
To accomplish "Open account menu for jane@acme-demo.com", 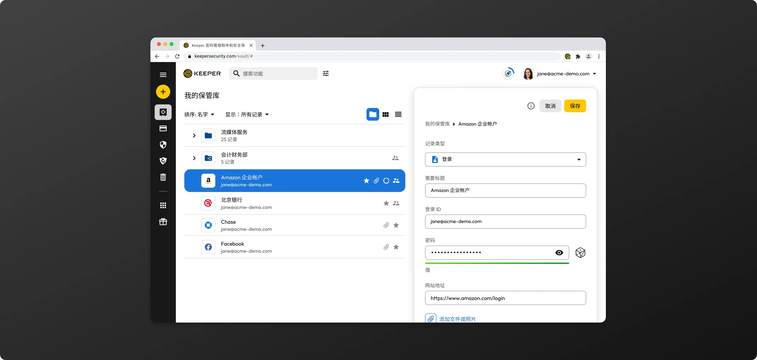I will coord(566,74).
